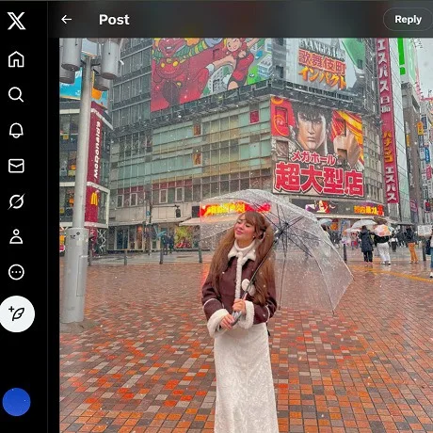Open Notifications via the bell icon

click(x=16, y=130)
